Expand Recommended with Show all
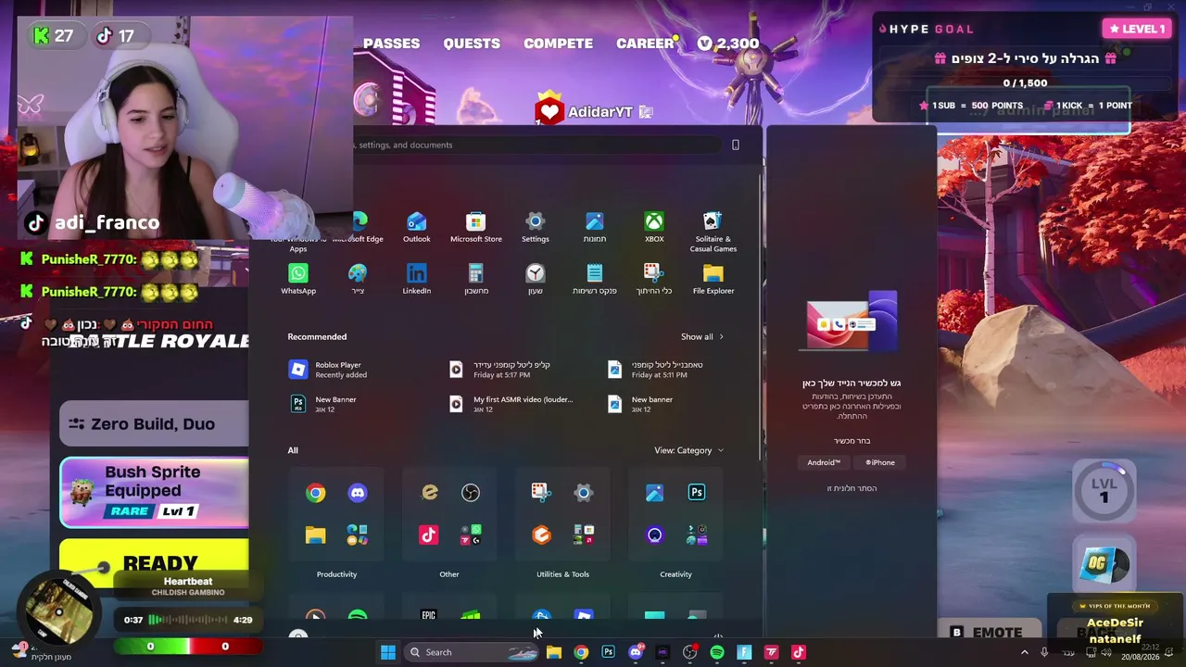This screenshot has height=667, width=1186. coord(702,336)
